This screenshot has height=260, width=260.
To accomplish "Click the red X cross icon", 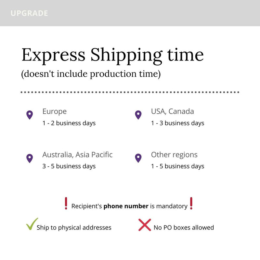I will [x=145, y=225].
